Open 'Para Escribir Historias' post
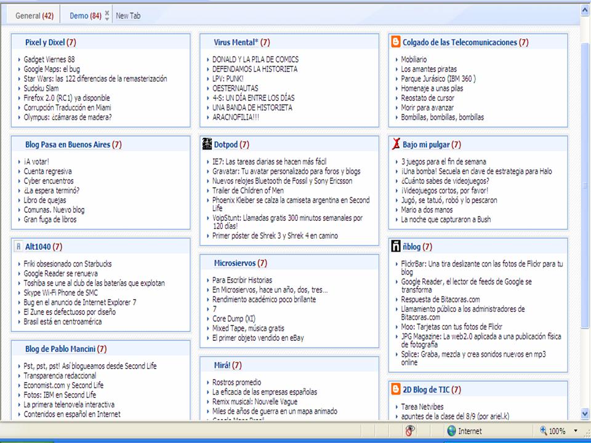Viewport: 591px width, 443px height. coord(243,280)
